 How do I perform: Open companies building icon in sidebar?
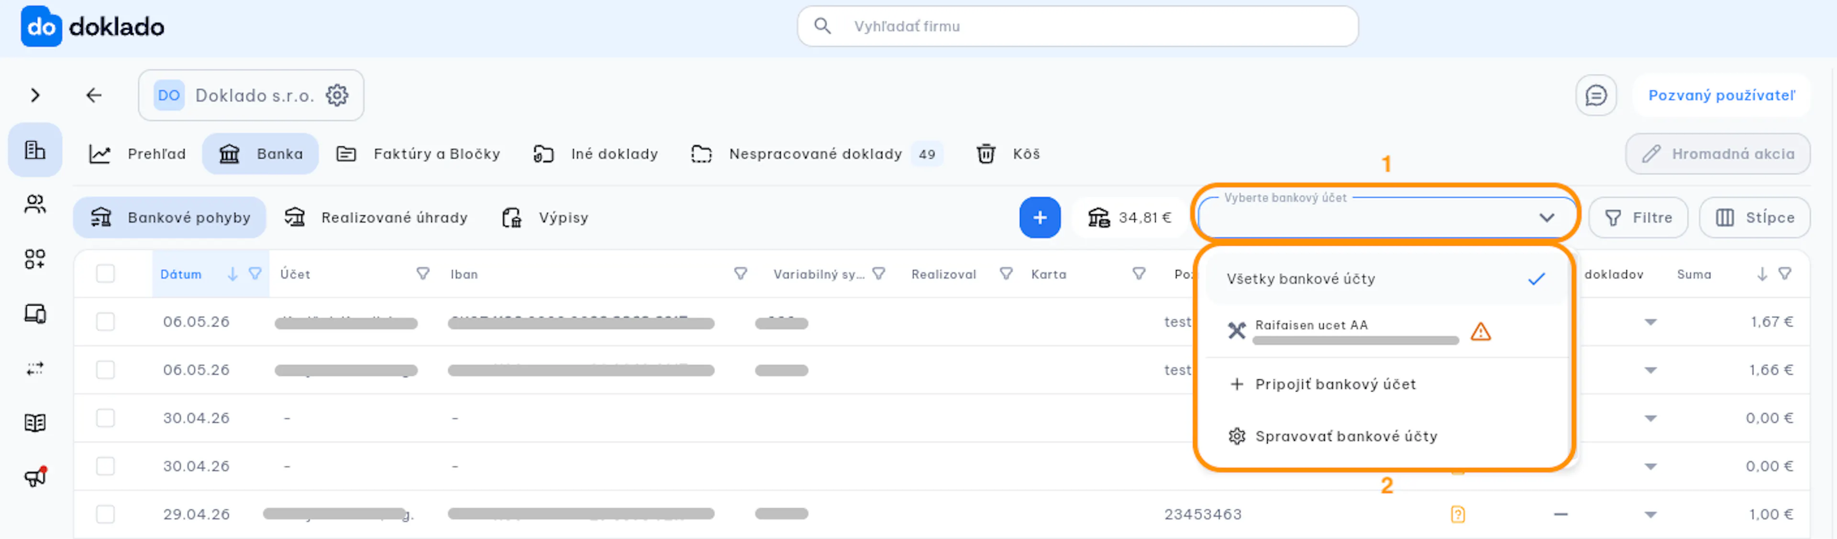[x=35, y=150]
